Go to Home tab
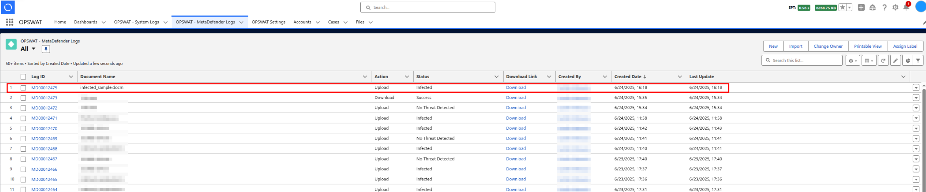926x192 pixels. [60, 22]
